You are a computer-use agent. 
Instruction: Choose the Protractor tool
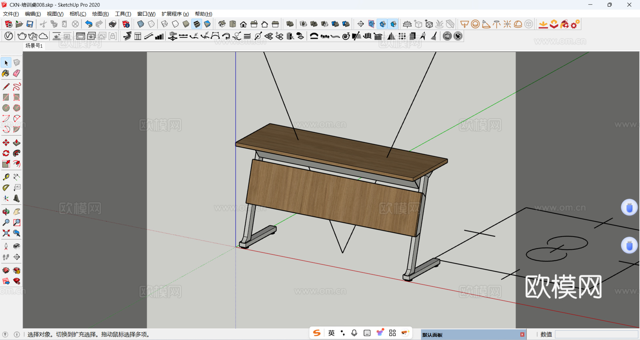click(x=6, y=188)
